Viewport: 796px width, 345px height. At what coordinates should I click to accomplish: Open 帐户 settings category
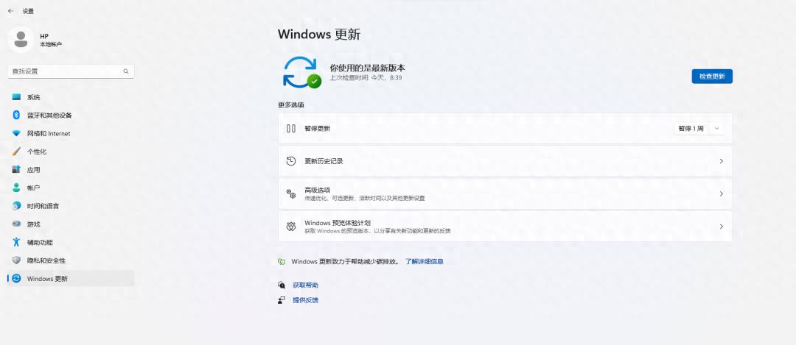71,188
